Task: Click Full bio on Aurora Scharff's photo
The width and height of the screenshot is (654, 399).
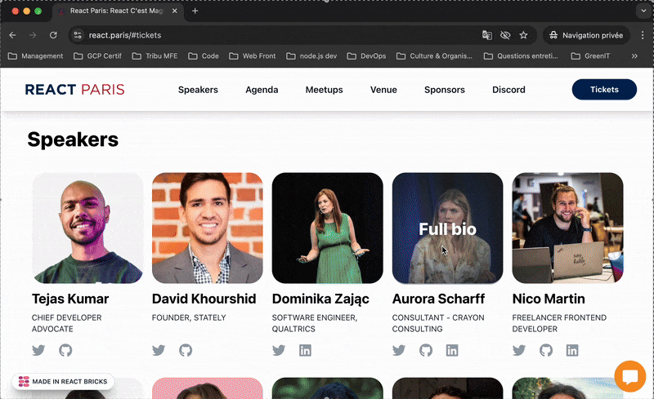Action: pos(447,229)
